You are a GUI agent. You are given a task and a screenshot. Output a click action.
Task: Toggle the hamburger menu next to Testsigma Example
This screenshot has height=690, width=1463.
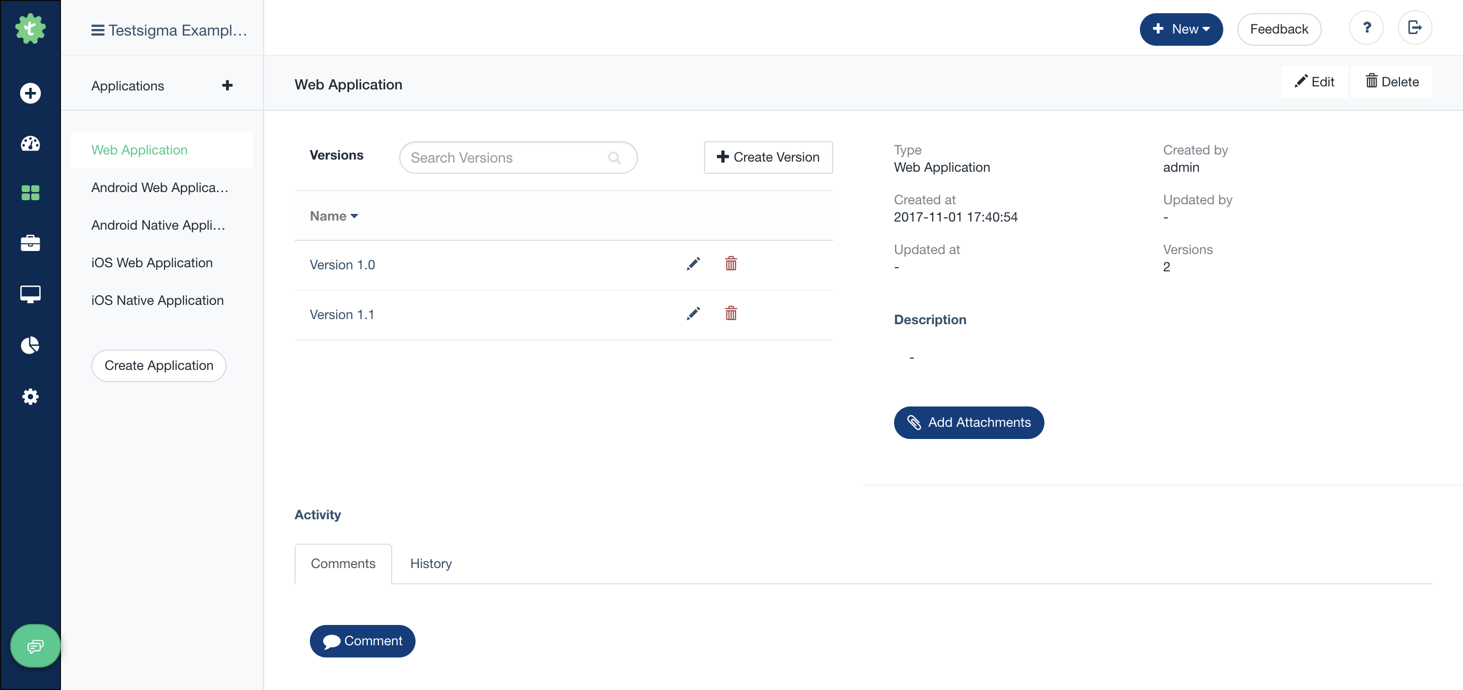click(98, 30)
